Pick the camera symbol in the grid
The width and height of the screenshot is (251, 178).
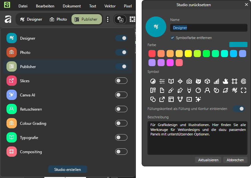189,81
